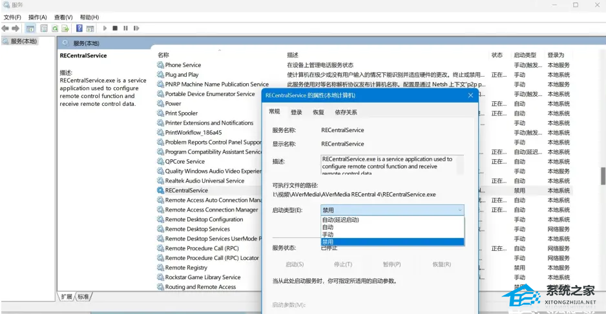Choose 自动 from startup type list
Screen dimensions: 606x314
click(392, 227)
